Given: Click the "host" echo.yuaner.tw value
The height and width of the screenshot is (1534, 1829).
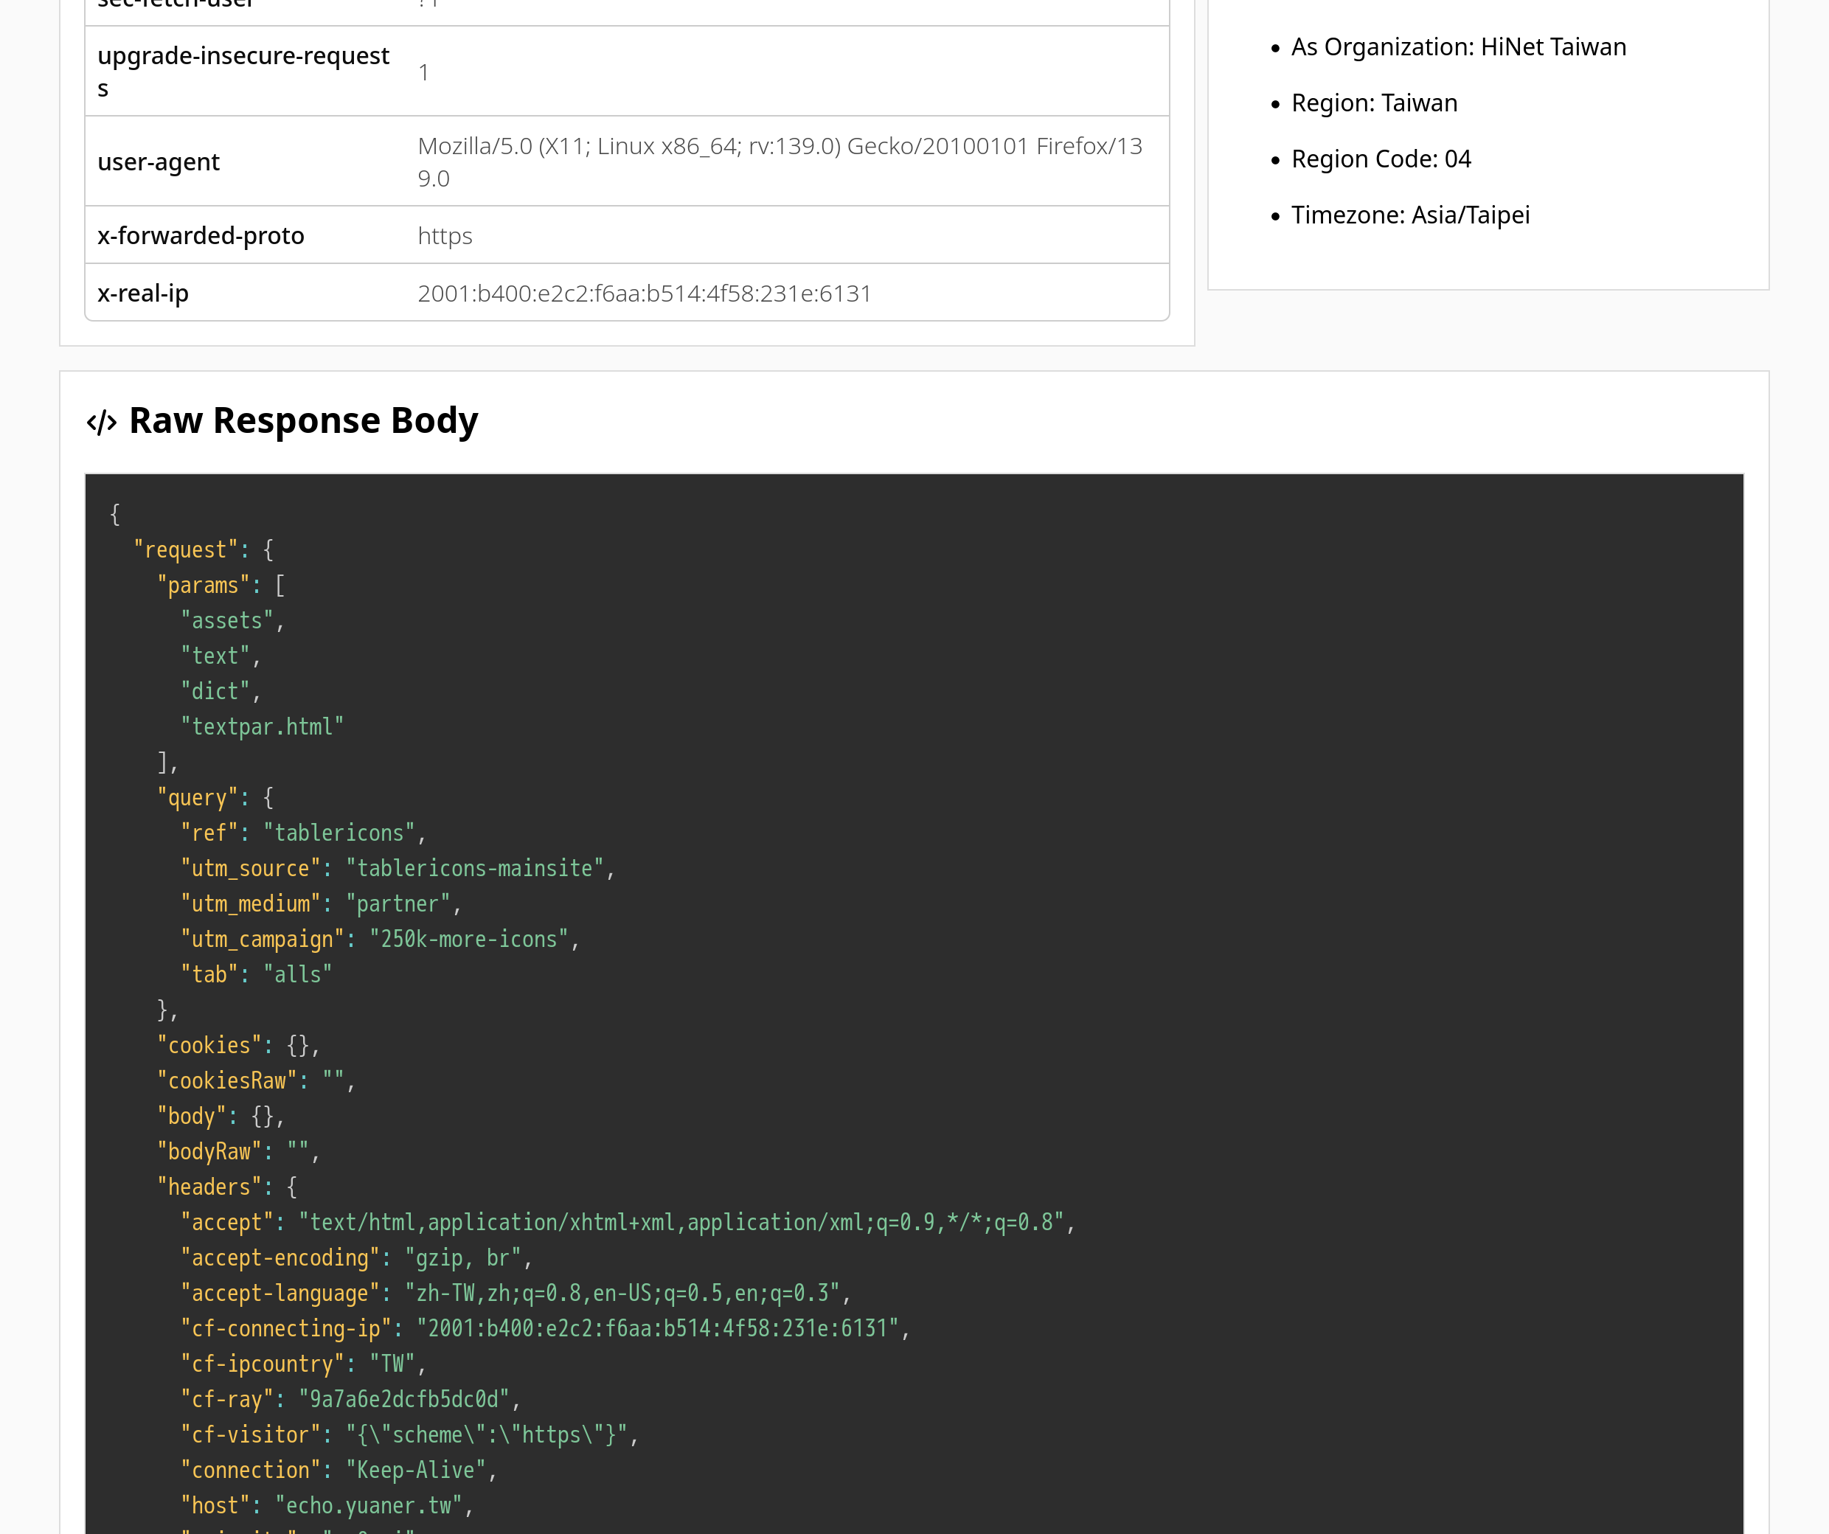Looking at the screenshot, I should (369, 1505).
